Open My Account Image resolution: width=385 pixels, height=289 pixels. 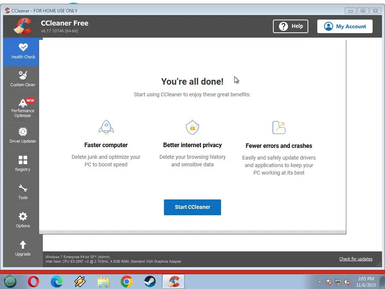point(345,26)
